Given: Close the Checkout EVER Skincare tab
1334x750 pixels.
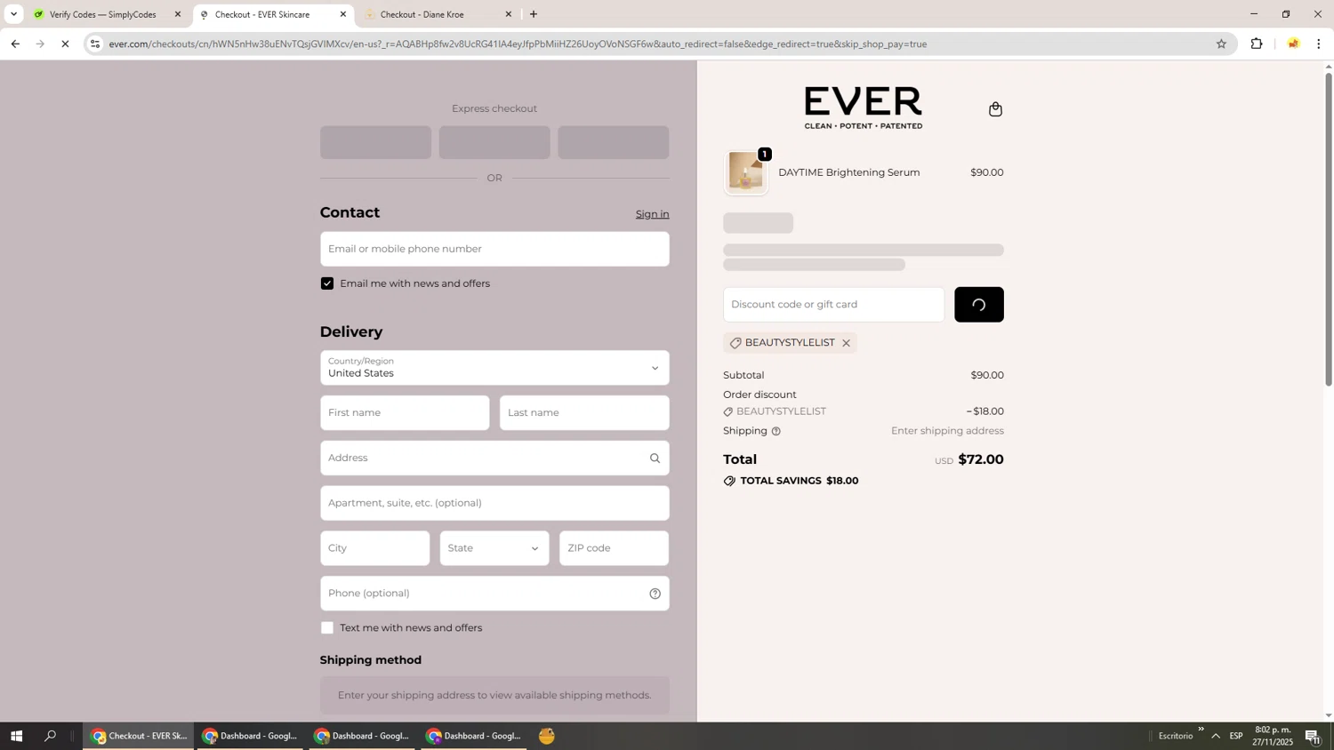Looking at the screenshot, I should pyautogui.click(x=343, y=14).
